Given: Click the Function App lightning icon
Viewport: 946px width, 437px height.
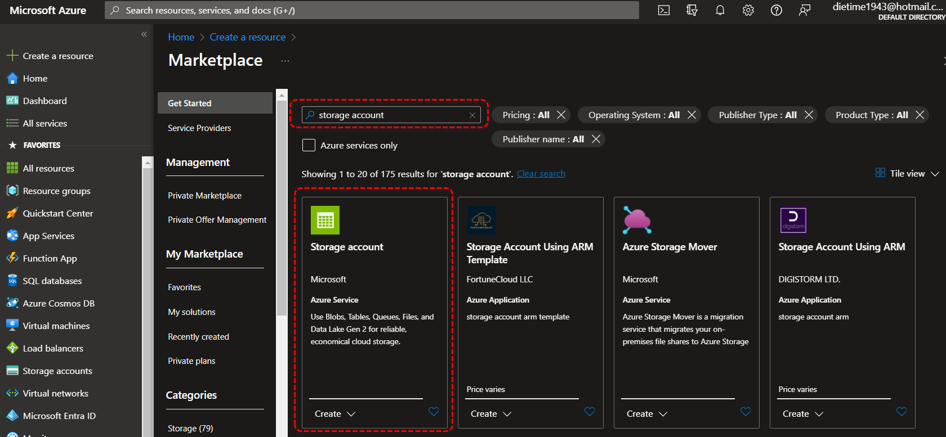Looking at the screenshot, I should click(12, 258).
